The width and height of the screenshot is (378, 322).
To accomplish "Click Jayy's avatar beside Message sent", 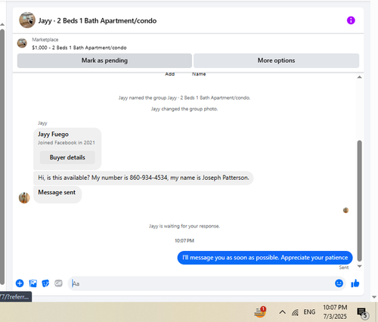I will pos(24,198).
